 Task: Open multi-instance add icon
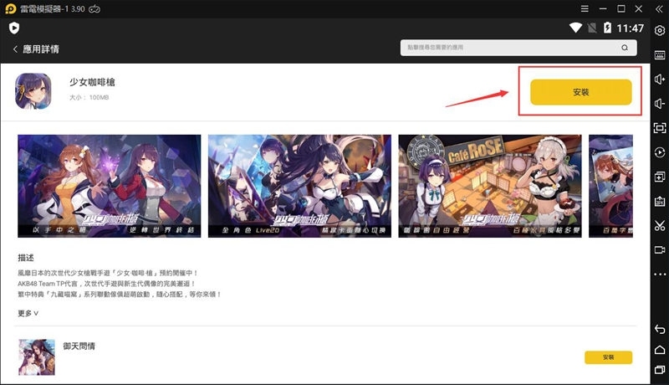point(660,177)
